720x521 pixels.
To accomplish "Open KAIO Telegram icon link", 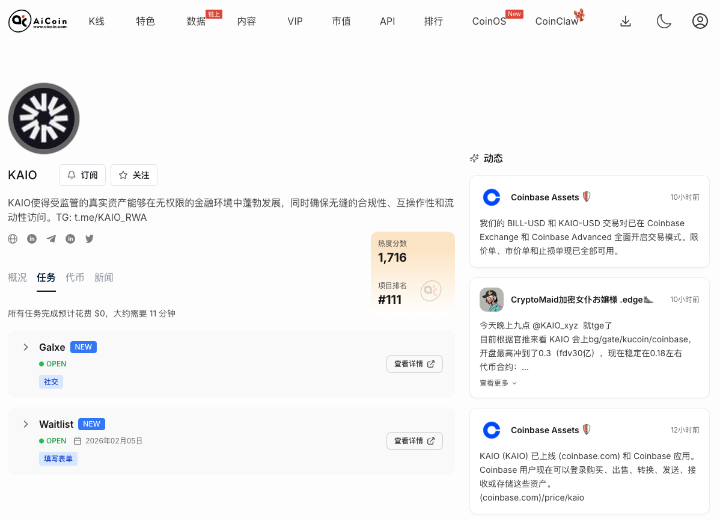I will [51, 239].
